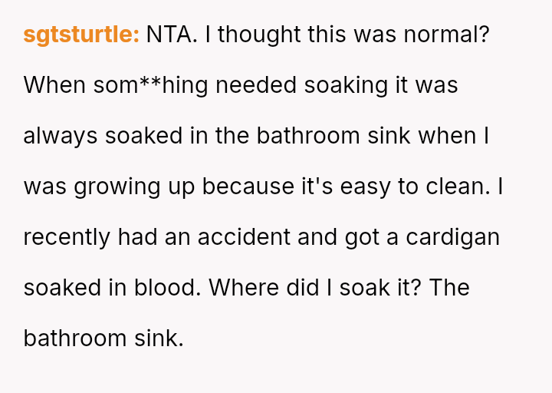The image size is (552, 393).
Task: Click the word "normal?" on the first line
Action: point(446,35)
